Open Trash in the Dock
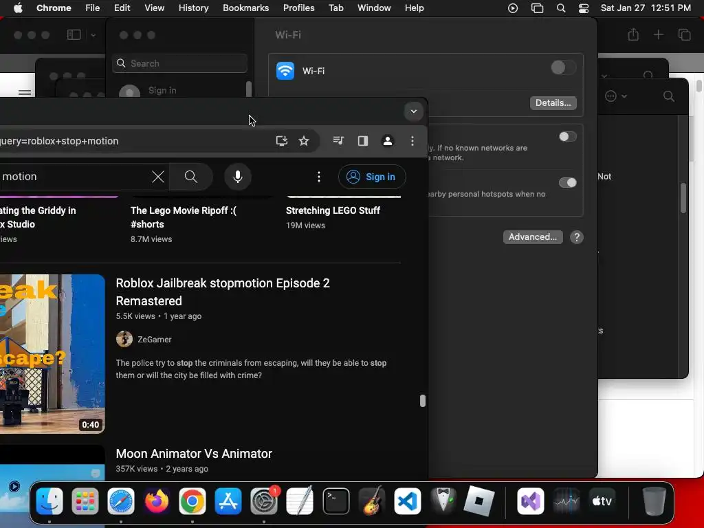This screenshot has height=528, width=704. pyautogui.click(x=654, y=501)
